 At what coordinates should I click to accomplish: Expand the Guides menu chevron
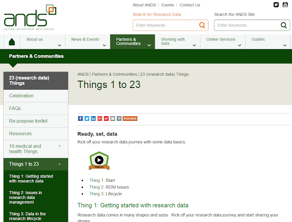click(285, 45)
